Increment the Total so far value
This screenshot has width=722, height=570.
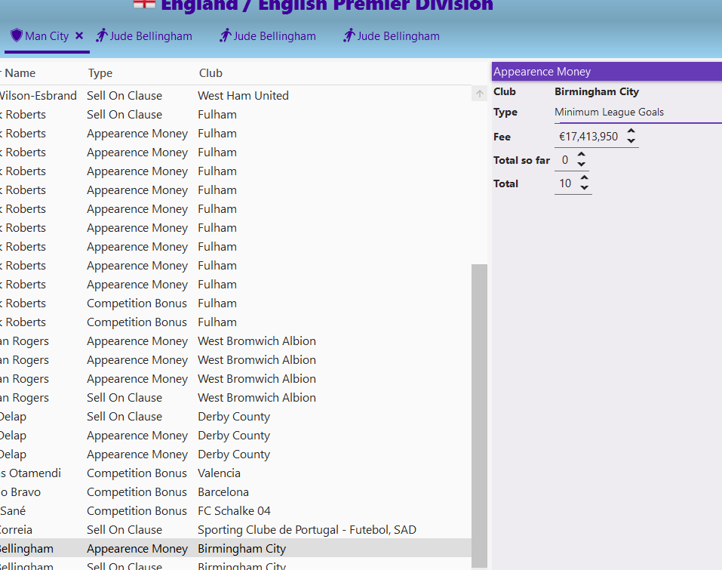tap(581, 156)
